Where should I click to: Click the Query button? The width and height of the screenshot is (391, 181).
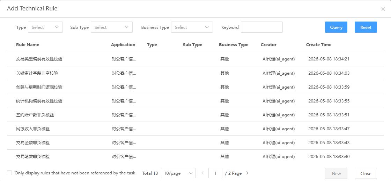[336, 27]
